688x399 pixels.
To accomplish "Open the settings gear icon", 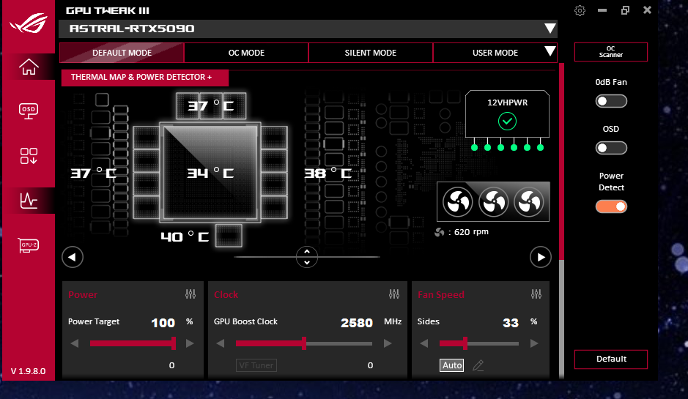I will pyautogui.click(x=580, y=10).
